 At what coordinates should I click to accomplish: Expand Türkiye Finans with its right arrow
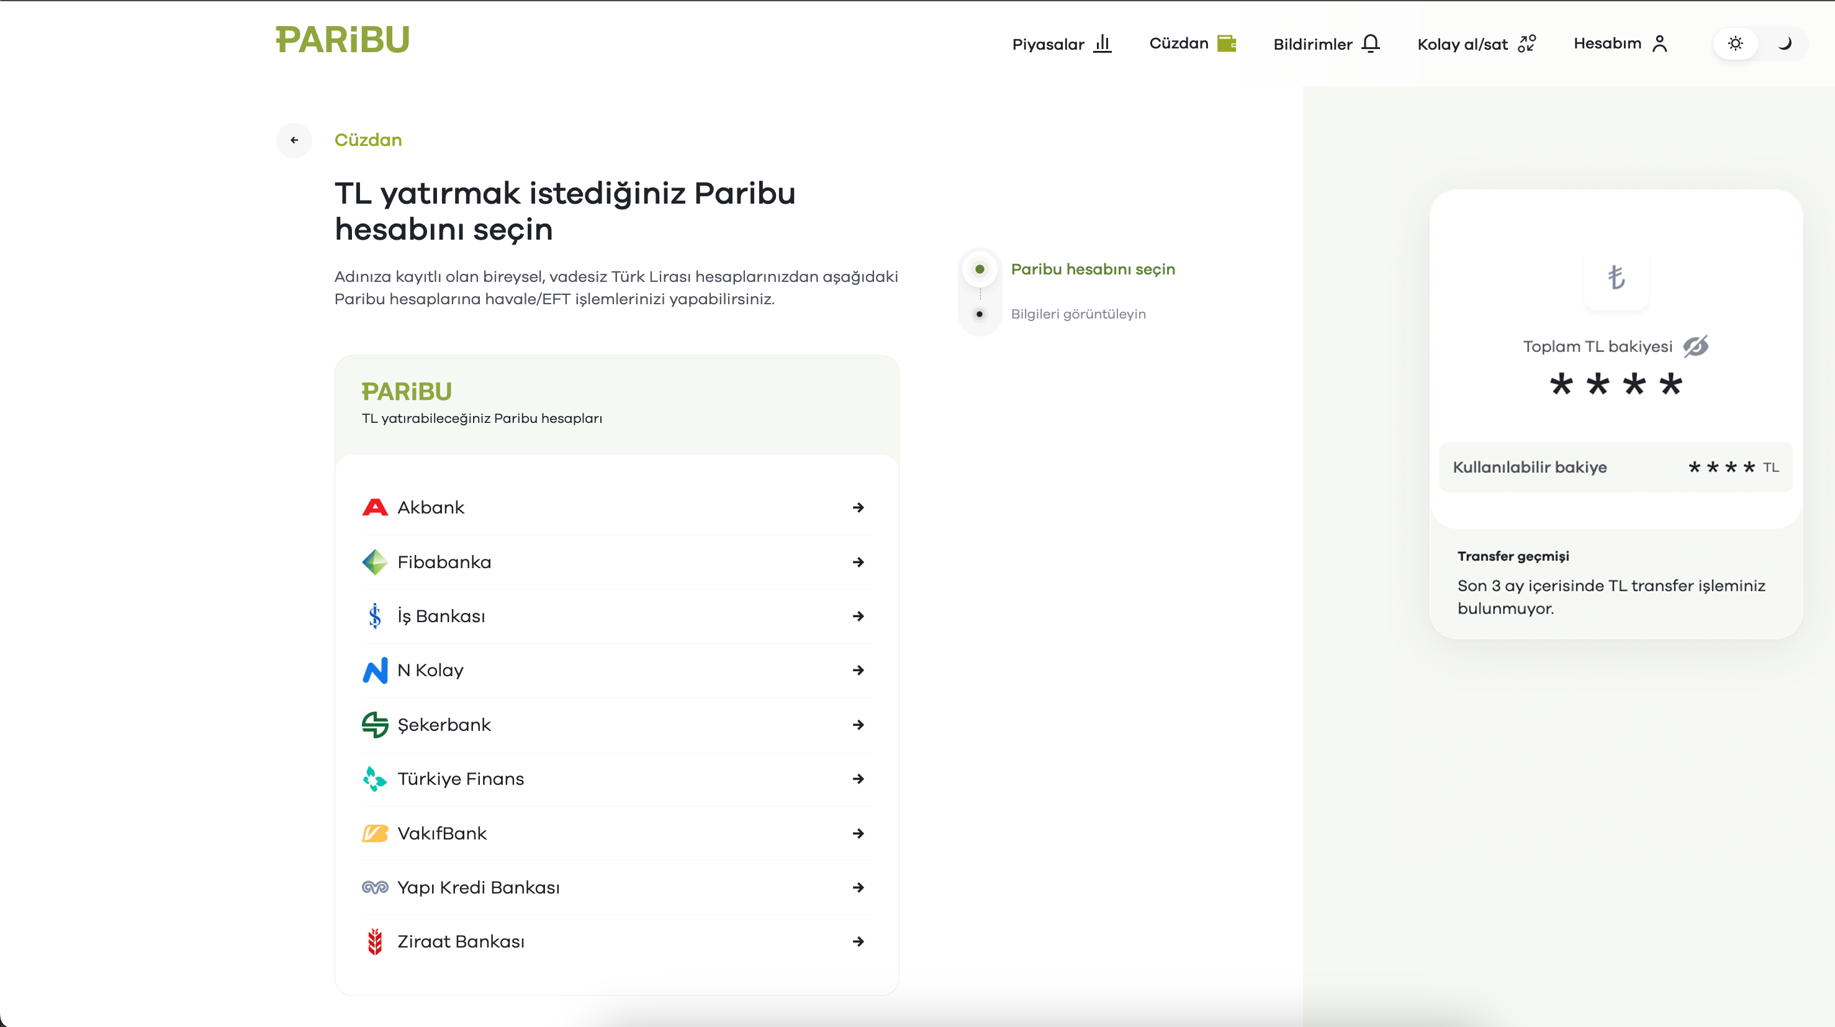[x=859, y=779]
